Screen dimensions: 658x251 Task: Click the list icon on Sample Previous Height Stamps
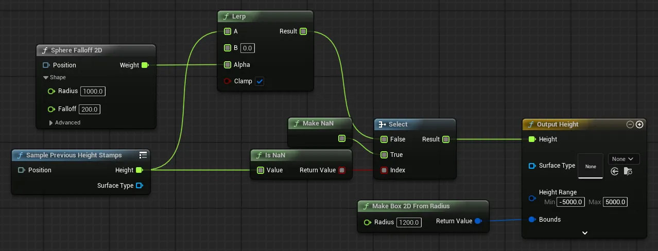coord(144,155)
